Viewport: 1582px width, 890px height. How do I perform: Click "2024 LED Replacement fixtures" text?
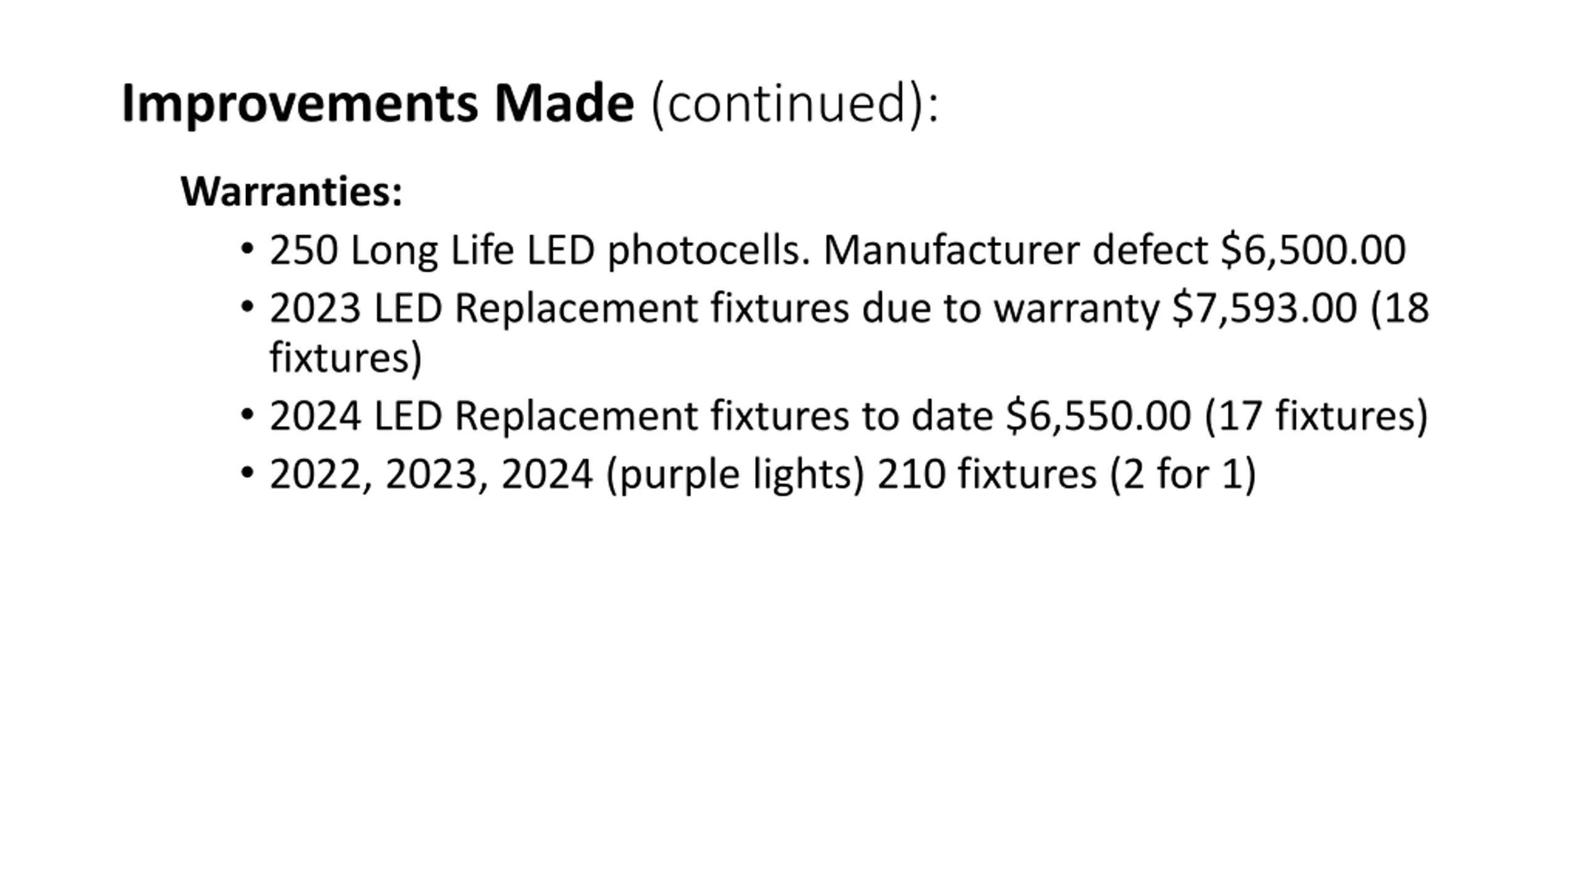tap(559, 416)
